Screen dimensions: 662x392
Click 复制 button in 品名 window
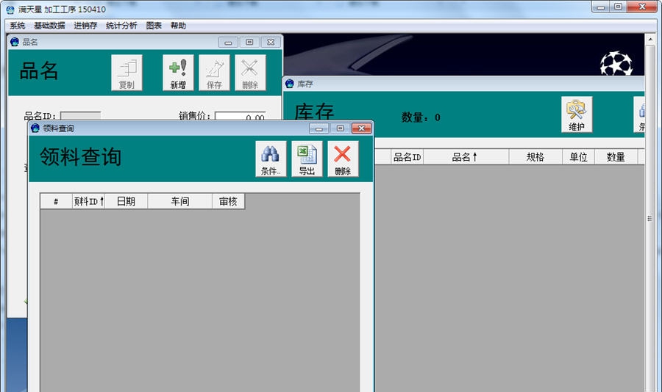click(127, 73)
